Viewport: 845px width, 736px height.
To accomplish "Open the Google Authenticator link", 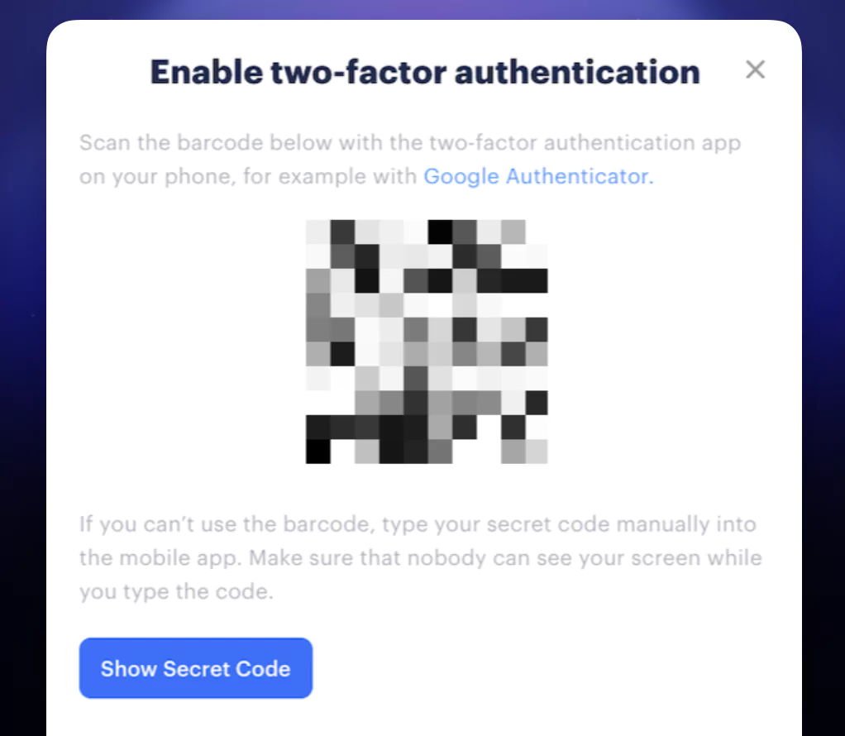I will pos(538,176).
